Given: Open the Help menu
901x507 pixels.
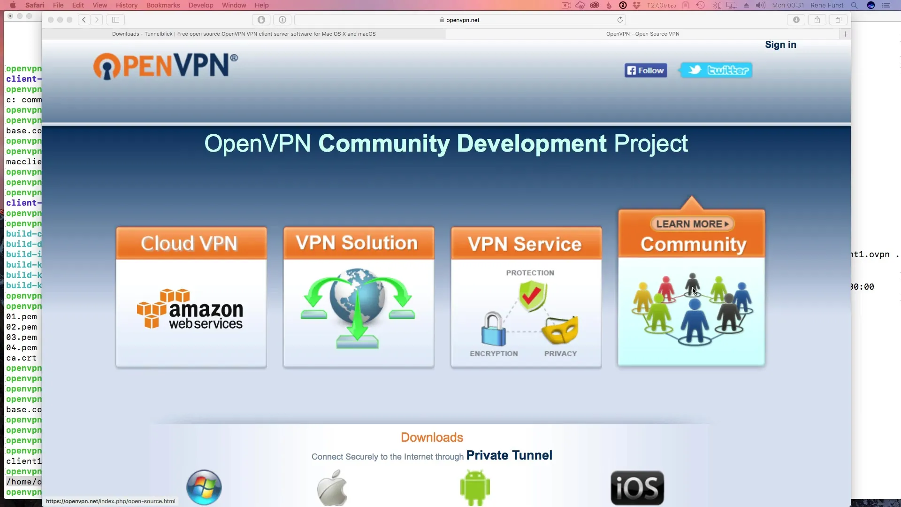Looking at the screenshot, I should pos(262,5).
